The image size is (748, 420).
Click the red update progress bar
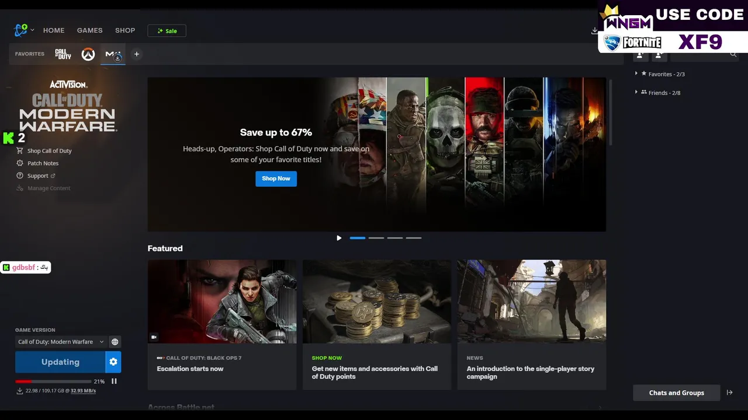[53, 381]
